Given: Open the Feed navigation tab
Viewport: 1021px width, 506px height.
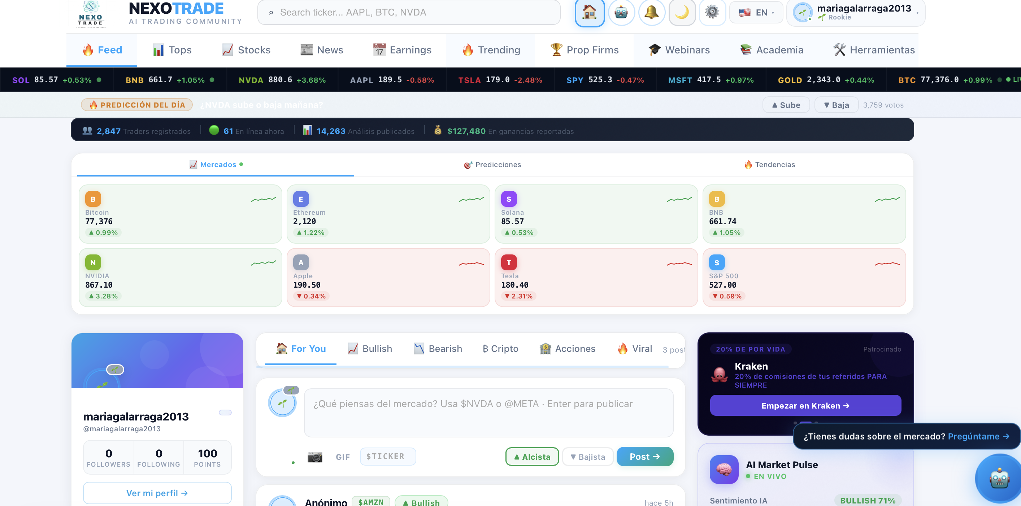Looking at the screenshot, I should 102,50.
